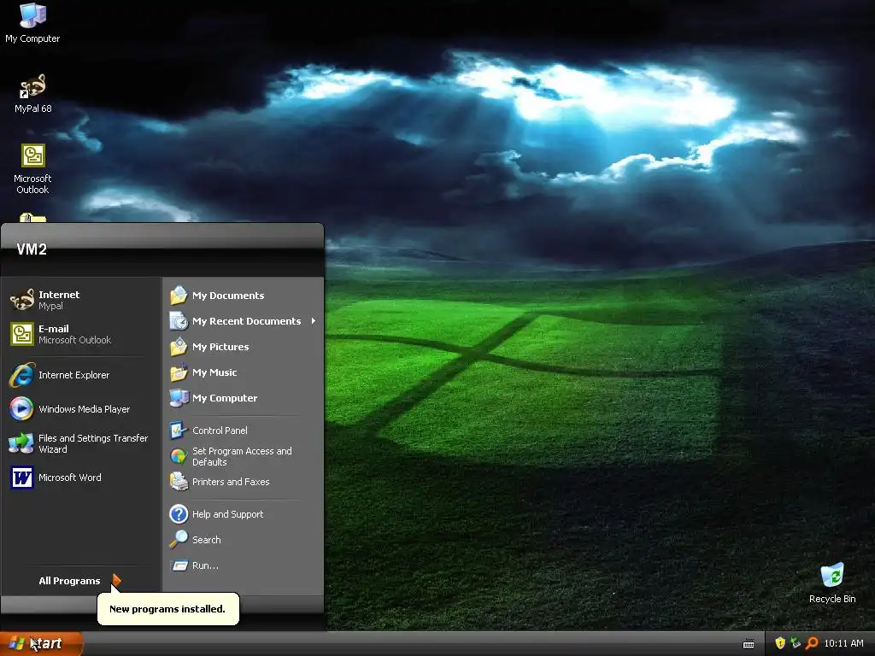Expand My Recent Documents submenu
Screen dimensions: 875x656
242,321
